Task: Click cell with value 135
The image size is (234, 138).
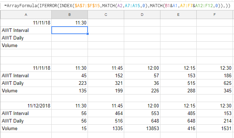Action: coord(70,91)
